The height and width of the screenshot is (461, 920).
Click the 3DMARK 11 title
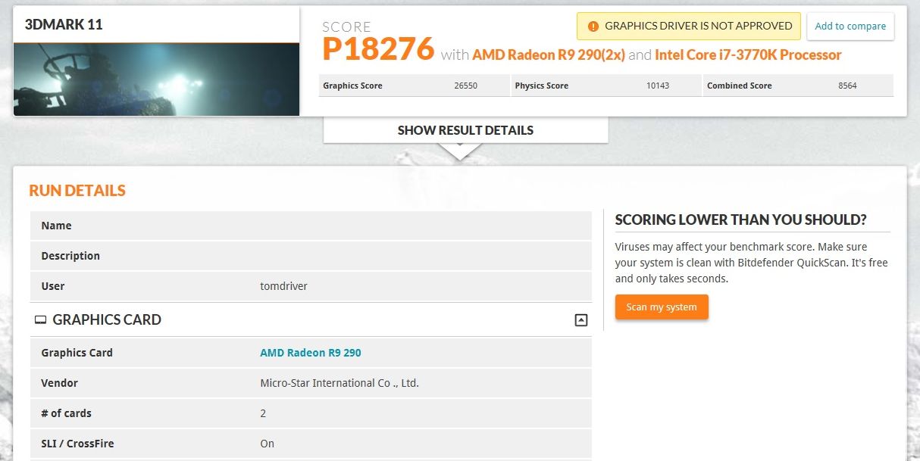point(64,24)
